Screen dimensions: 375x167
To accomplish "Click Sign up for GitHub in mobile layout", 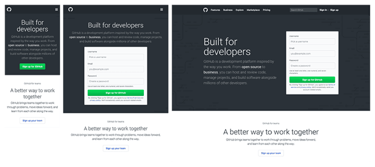I will [32, 67].
